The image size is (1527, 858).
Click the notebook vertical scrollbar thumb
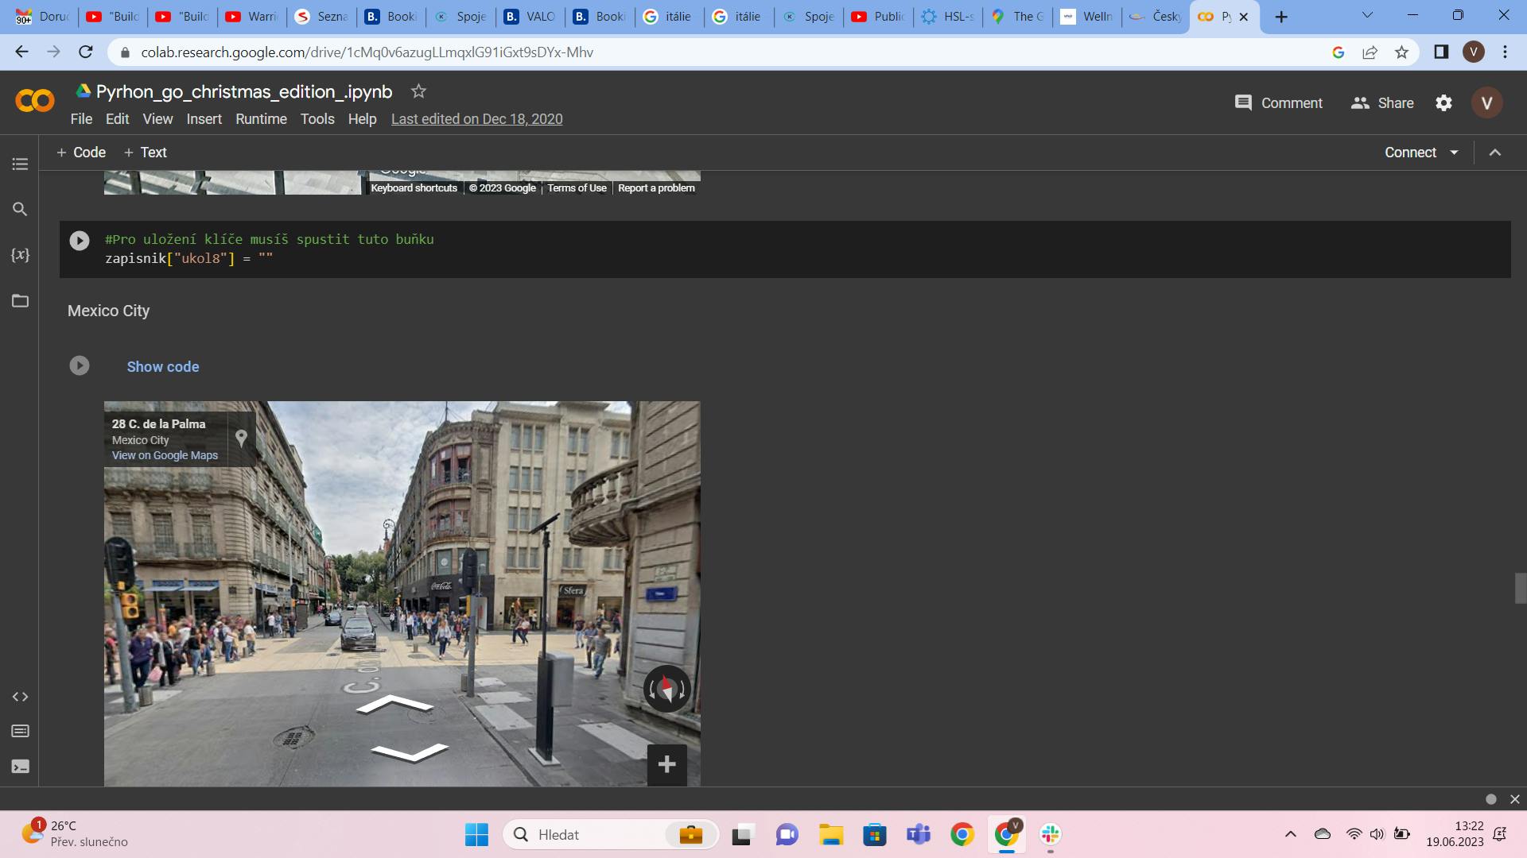tap(1520, 589)
